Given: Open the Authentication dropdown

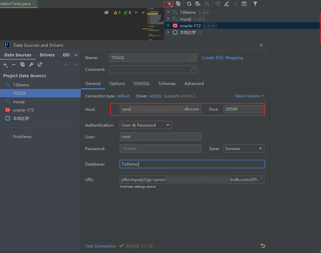Looking at the screenshot, I should [146, 125].
